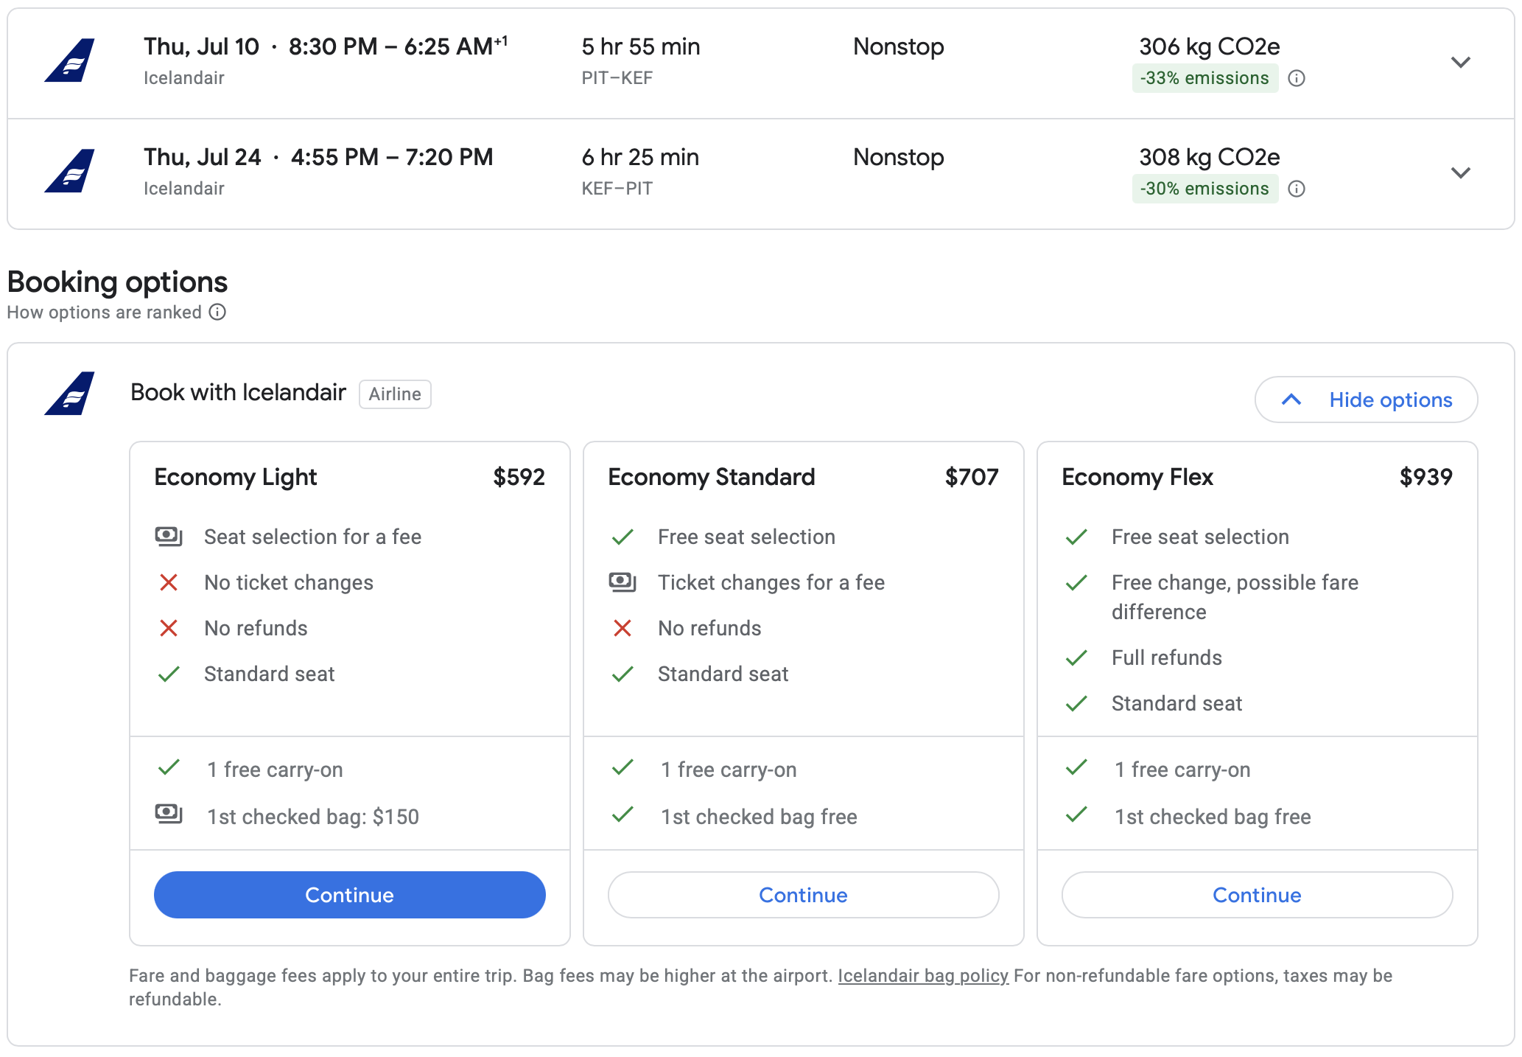This screenshot has height=1057, width=1522.
Task: Click Nonstop label on Jul 10 flight
Action: (898, 46)
